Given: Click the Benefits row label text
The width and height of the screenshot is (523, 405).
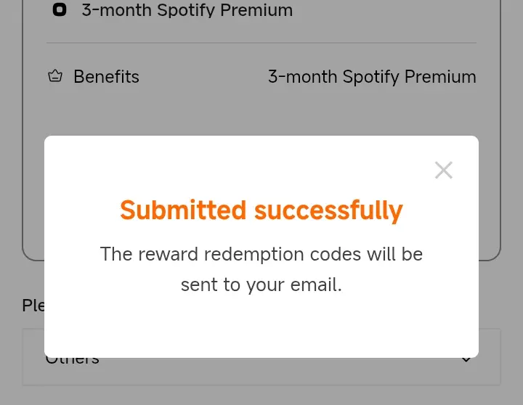Looking at the screenshot, I should point(106,77).
